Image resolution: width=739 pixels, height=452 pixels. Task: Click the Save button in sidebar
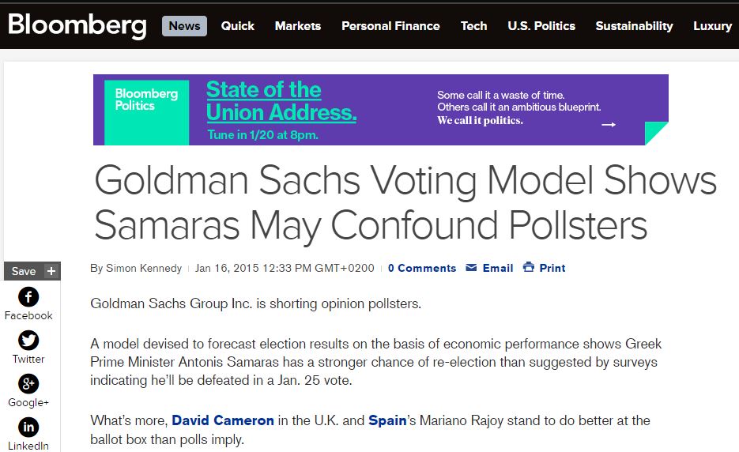pos(24,271)
